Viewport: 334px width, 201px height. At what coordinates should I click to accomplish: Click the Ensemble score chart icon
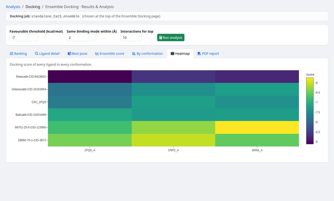click(97, 54)
